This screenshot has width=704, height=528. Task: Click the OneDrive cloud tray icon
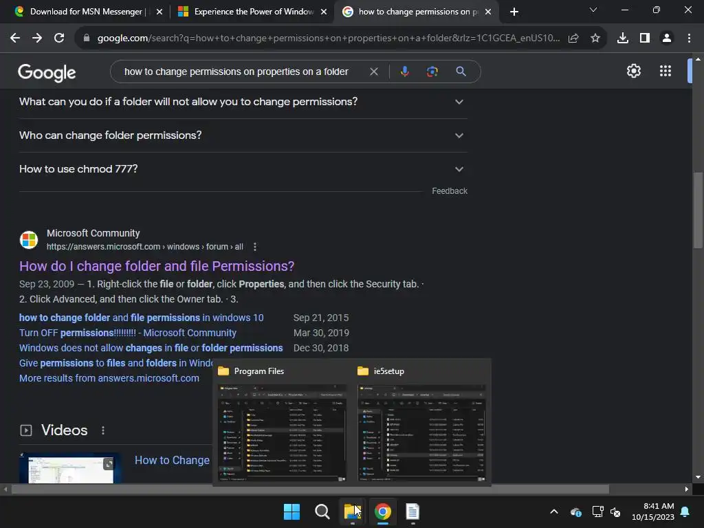[576, 511]
